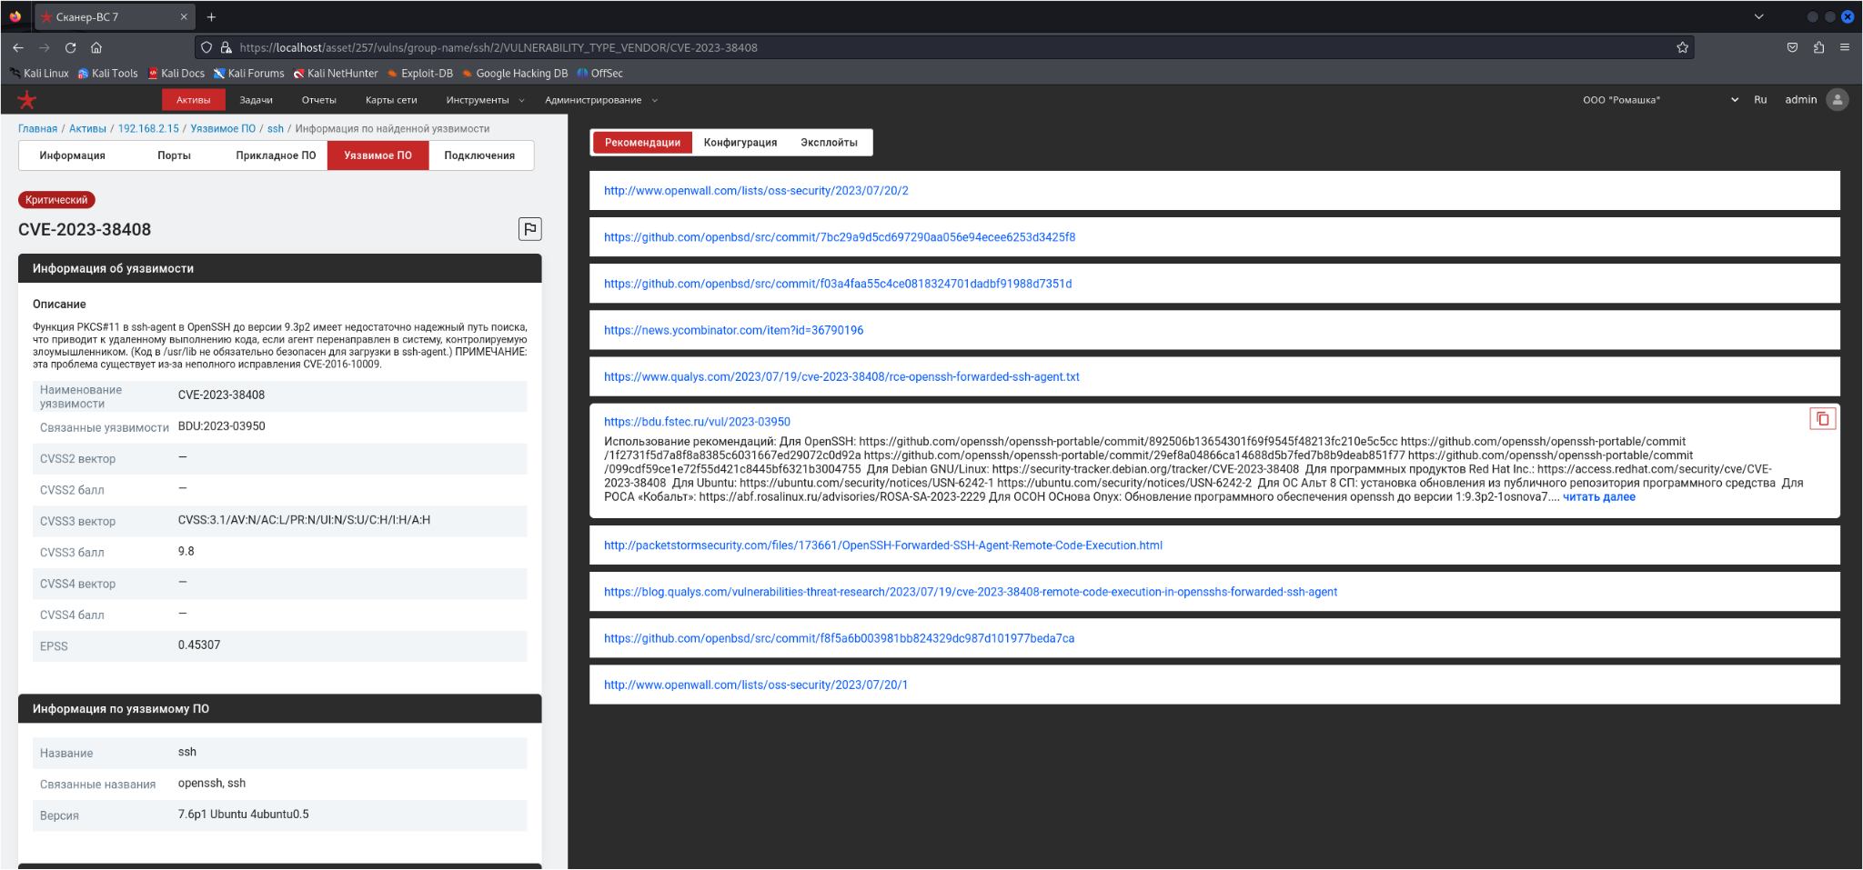Open the Задачи menu
The height and width of the screenshot is (870, 1863).
(257, 100)
